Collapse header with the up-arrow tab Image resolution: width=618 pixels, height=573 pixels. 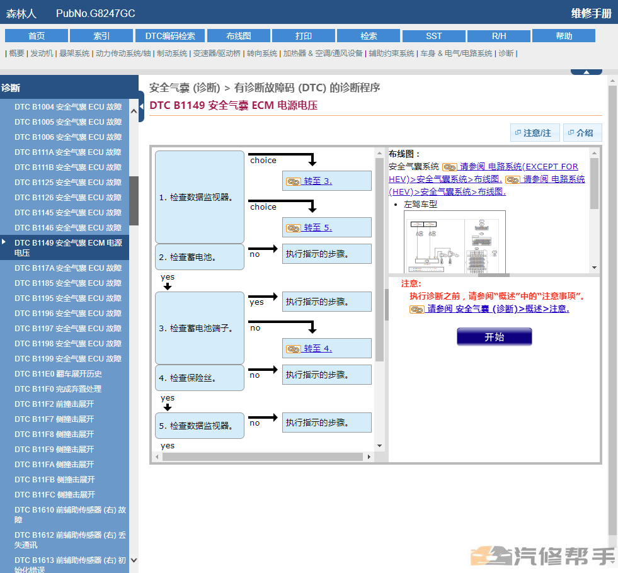point(587,72)
